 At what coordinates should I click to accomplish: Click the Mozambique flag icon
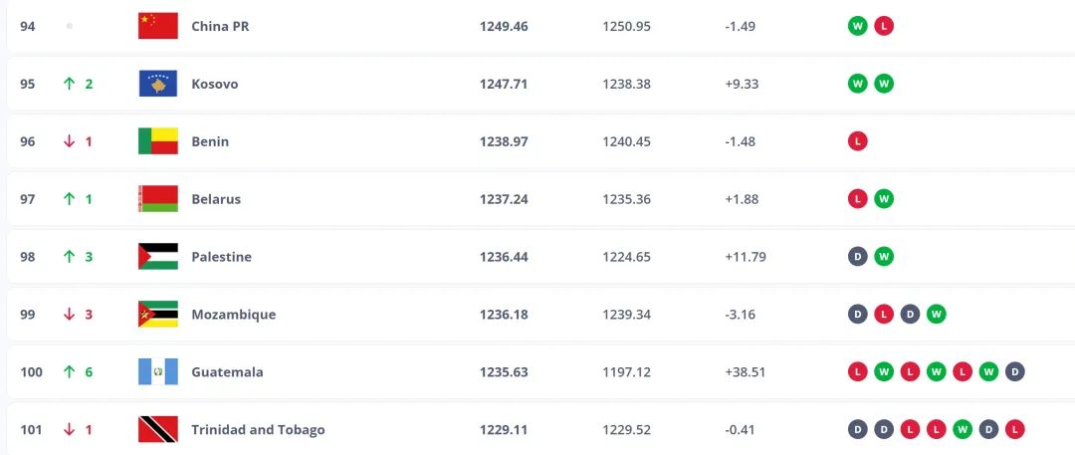click(157, 315)
